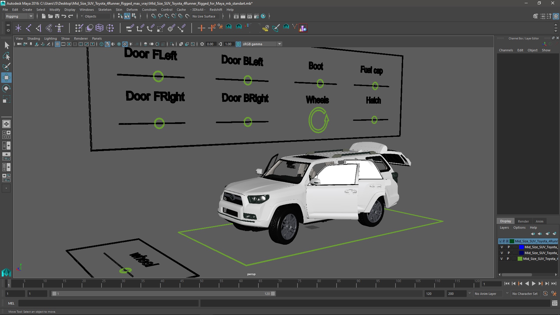The height and width of the screenshot is (315, 560).
Task: Create a Cluster deformer from shelf
Action: [x=110, y=28]
